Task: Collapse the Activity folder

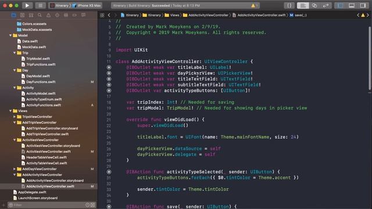Action: [x=15, y=88]
